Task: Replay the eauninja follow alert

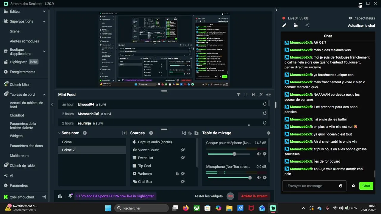Action: click(x=265, y=122)
